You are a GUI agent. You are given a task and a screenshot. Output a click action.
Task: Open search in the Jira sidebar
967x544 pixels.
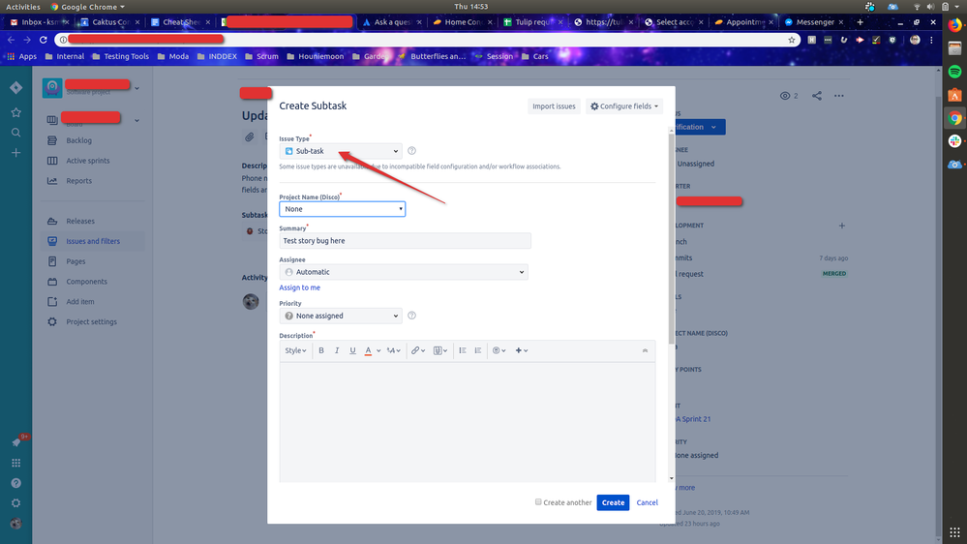(x=16, y=133)
